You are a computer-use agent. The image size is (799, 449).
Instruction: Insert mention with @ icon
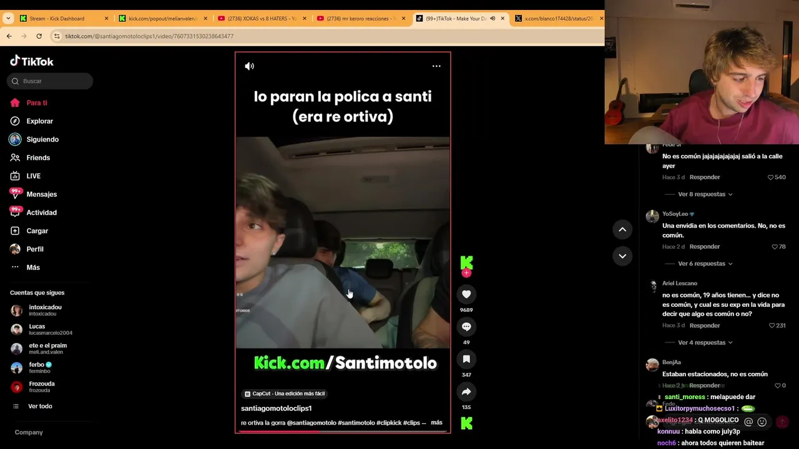(748, 422)
